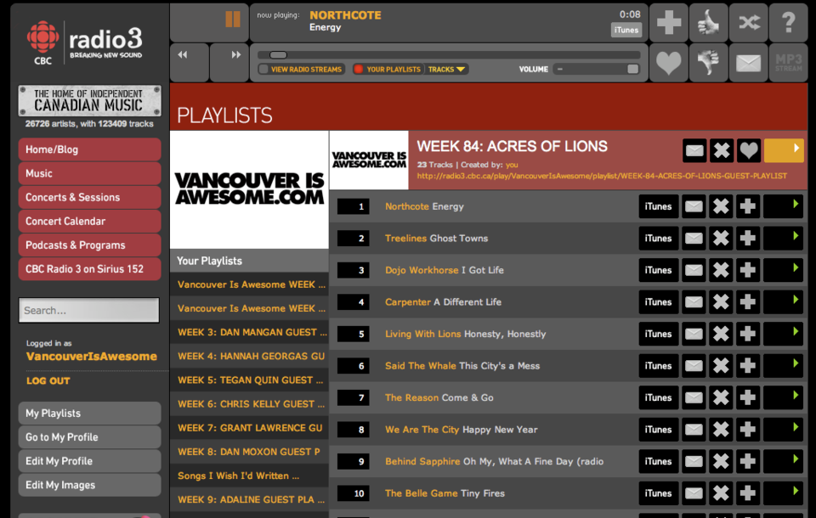Click the LOG OUT link
The image size is (816, 518).
48,380
